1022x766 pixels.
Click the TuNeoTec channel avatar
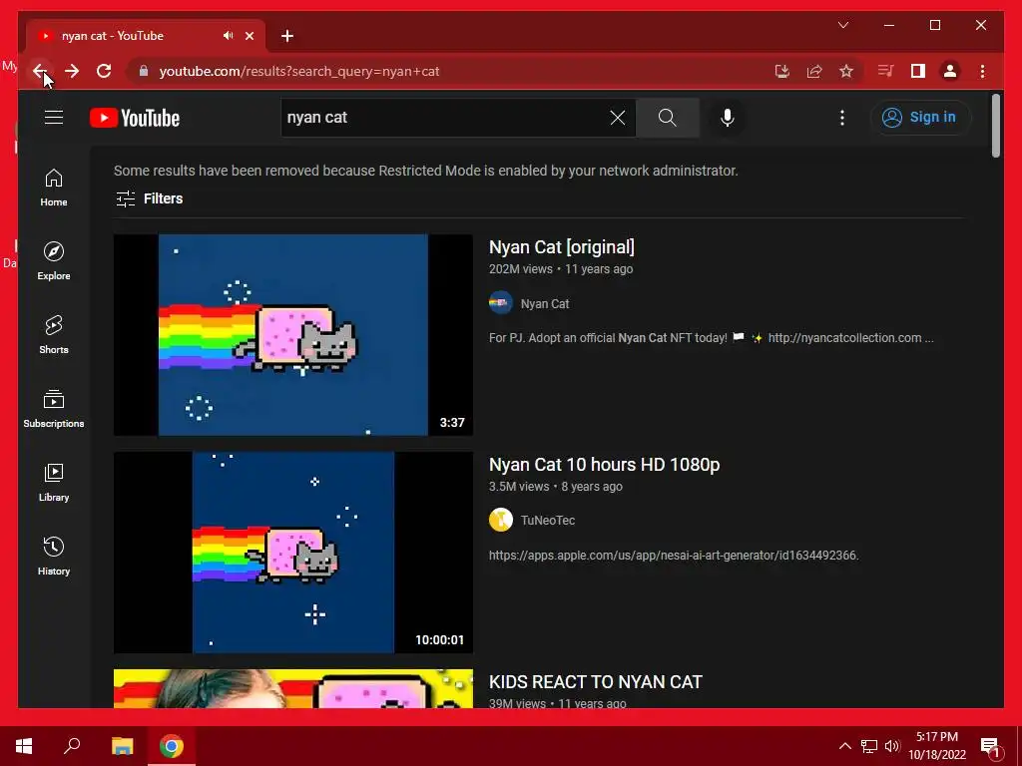pos(501,520)
